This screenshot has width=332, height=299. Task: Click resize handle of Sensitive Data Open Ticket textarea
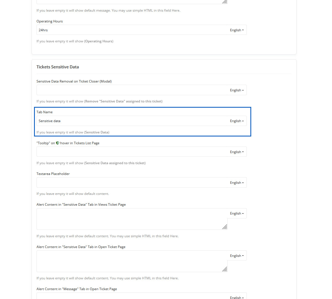[225, 269]
